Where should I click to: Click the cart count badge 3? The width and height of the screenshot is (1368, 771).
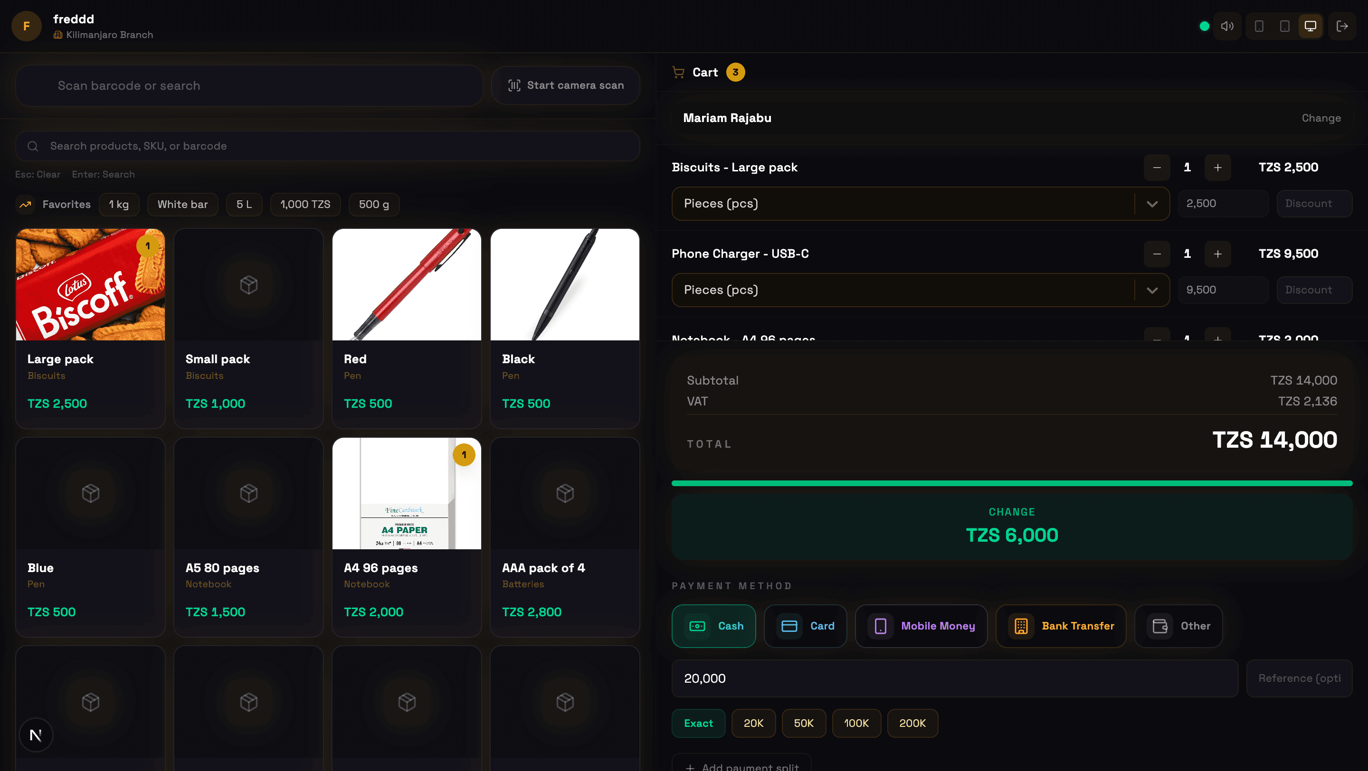click(x=735, y=72)
